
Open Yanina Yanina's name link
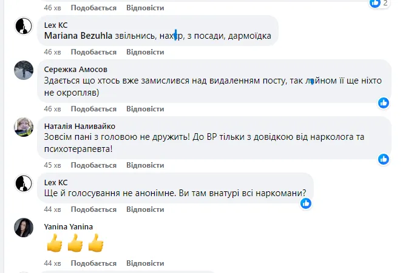pos(69,226)
